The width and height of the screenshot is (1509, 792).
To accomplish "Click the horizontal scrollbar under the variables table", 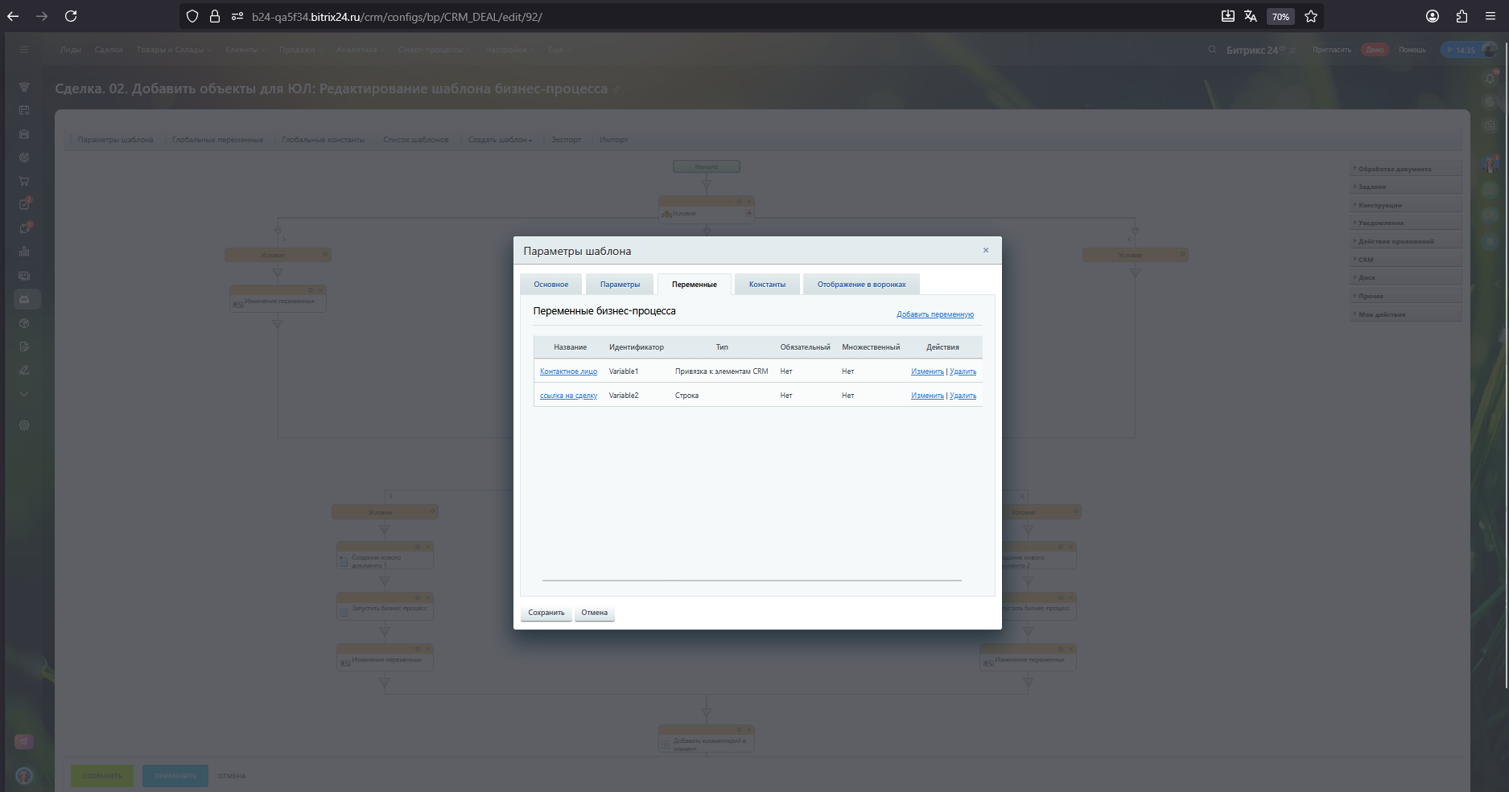I will 752,580.
